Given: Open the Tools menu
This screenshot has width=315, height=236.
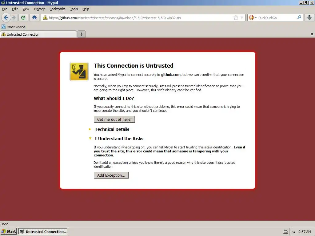Looking at the screenshot, I should pyautogui.click(x=74, y=9).
